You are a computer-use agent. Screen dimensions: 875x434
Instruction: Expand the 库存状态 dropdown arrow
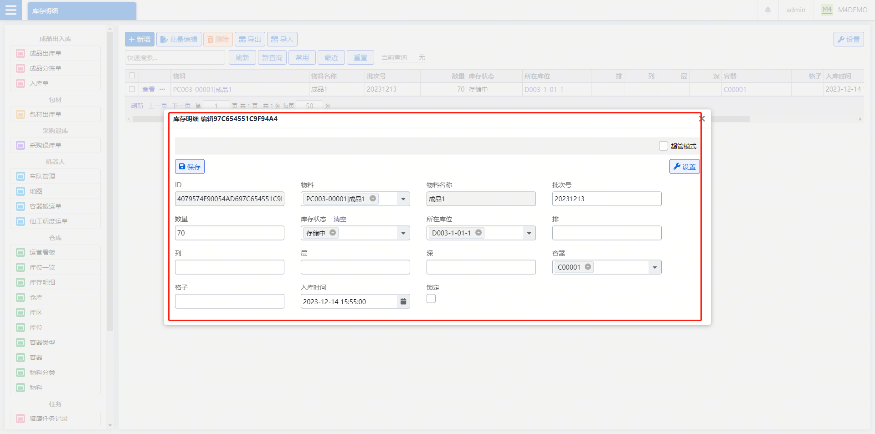coord(403,233)
